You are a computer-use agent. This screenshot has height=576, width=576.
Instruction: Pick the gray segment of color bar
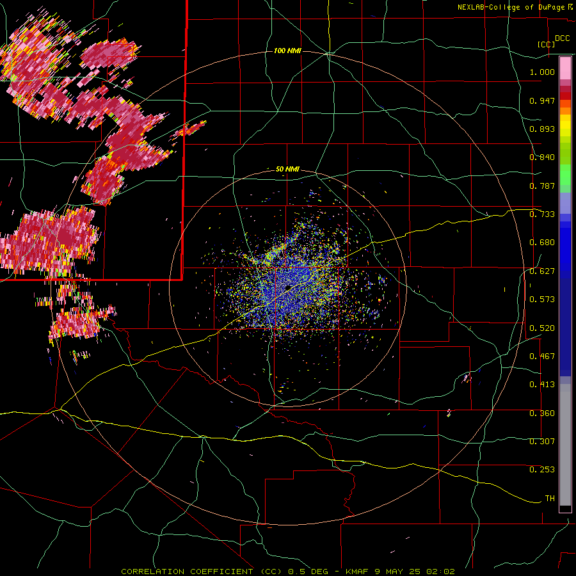565,445
